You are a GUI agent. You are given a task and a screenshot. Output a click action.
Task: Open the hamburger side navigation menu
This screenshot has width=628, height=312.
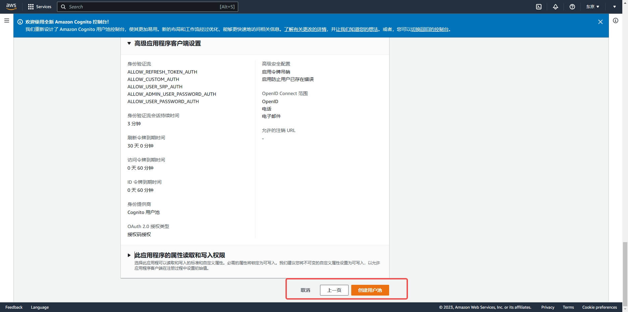coord(6,21)
